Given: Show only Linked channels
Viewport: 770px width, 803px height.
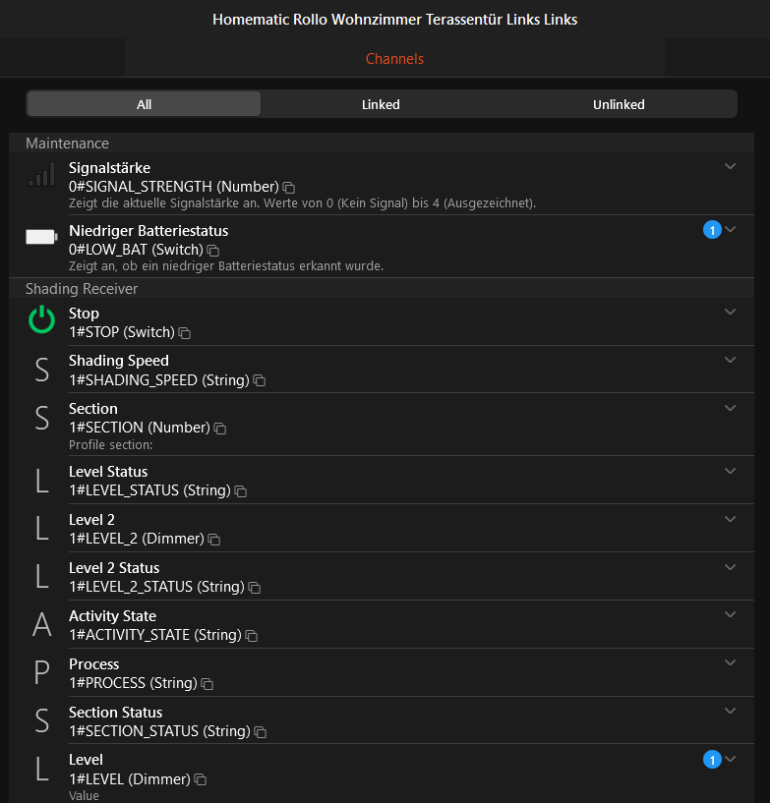Looking at the screenshot, I should 381,104.
